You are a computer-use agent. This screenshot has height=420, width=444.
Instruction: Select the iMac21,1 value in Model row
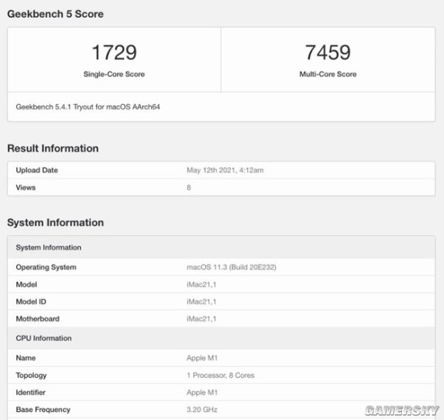click(201, 284)
